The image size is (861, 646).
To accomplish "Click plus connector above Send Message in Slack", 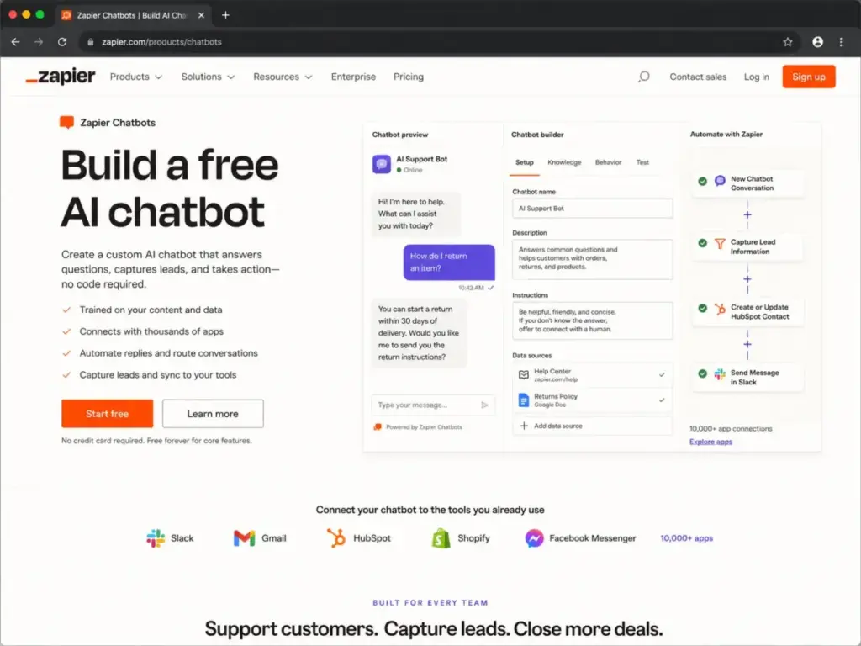I will (747, 344).
